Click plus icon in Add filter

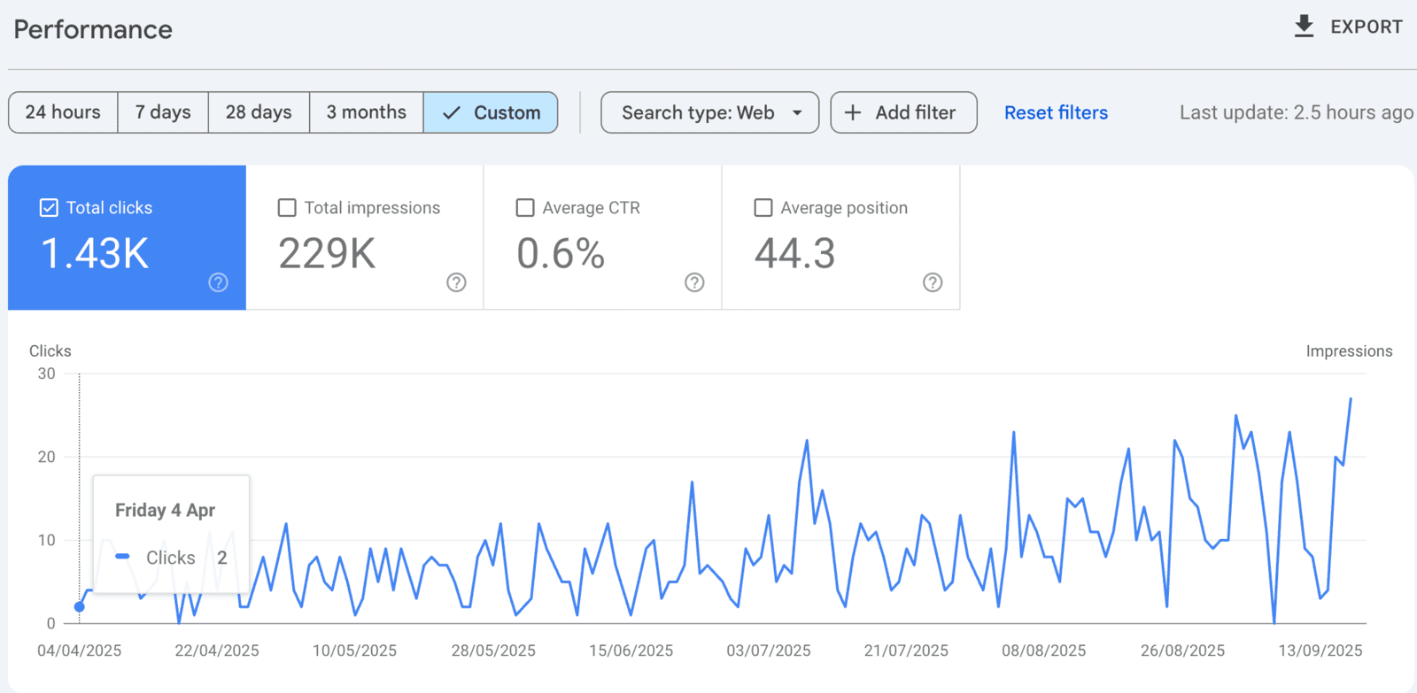[853, 112]
